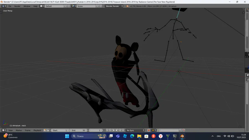Open Task View from taskbar
The height and width of the screenshot is (140, 249).
click(x=111, y=136)
